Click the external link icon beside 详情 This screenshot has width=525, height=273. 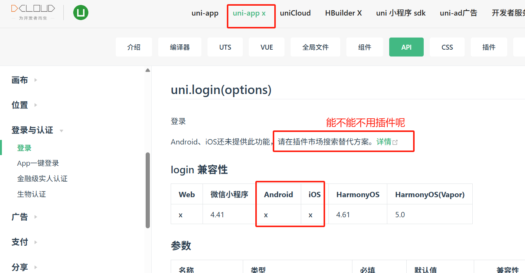click(x=395, y=142)
